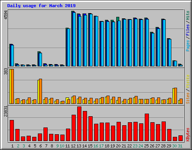This screenshot has width=192, height=150.
Task: Click day label 7 on the x-axis
Action: [x=46, y=146]
